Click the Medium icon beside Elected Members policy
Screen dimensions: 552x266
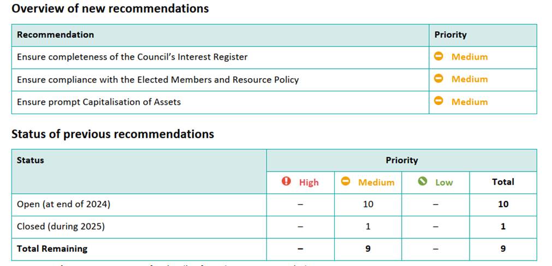pos(438,78)
